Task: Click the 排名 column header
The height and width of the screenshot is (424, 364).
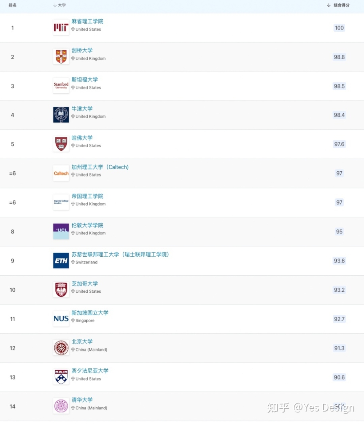Action: click(x=12, y=5)
